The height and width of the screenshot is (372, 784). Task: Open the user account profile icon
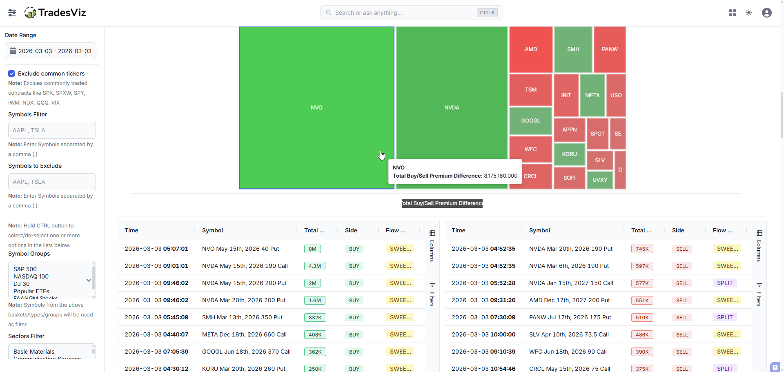pyautogui.click(x=767, y=13)
